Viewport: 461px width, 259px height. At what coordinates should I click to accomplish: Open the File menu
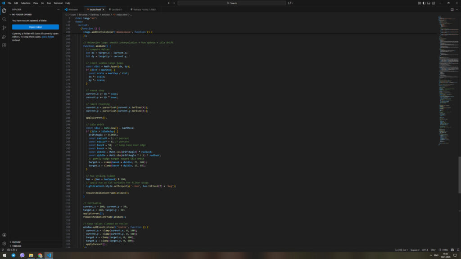(9, 3)
